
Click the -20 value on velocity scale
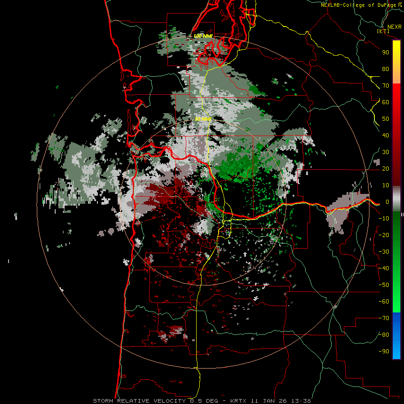(x=384, y=235)
